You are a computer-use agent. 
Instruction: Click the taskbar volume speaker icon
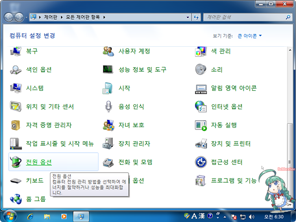pyautogui.click(x=252, y=216)
